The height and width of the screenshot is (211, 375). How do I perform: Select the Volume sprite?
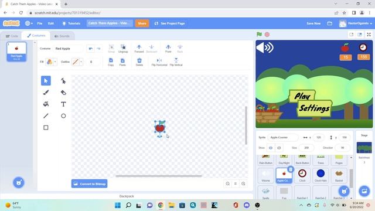pos(265,175)
